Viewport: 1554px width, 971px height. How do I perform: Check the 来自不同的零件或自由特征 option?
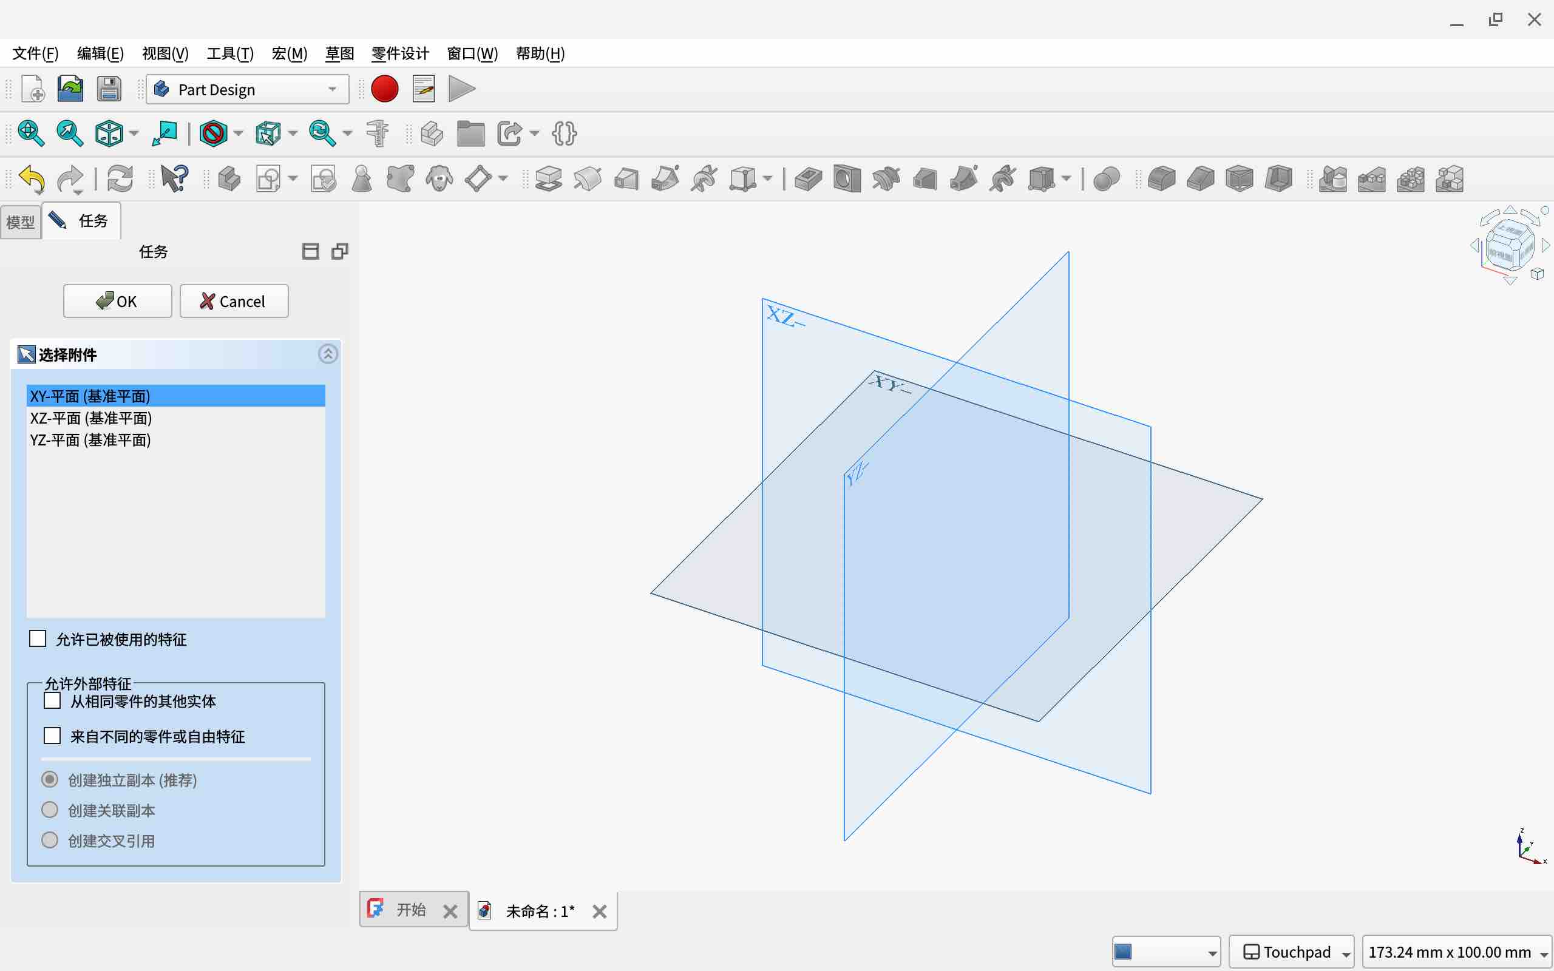(x=52, y=736)
